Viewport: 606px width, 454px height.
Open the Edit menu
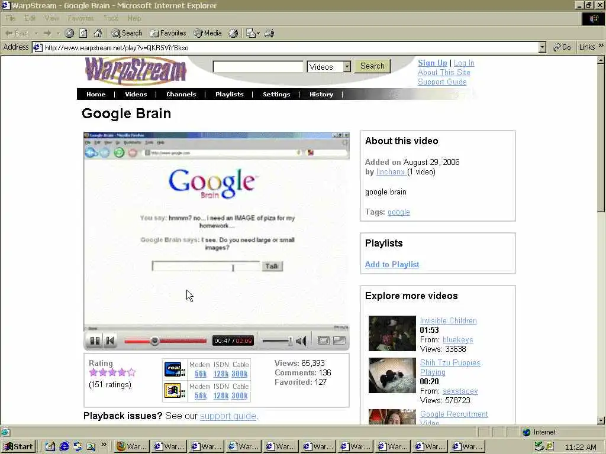pos(30,18)
